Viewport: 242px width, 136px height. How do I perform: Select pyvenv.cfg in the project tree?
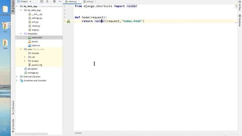[x=35, y=65]
